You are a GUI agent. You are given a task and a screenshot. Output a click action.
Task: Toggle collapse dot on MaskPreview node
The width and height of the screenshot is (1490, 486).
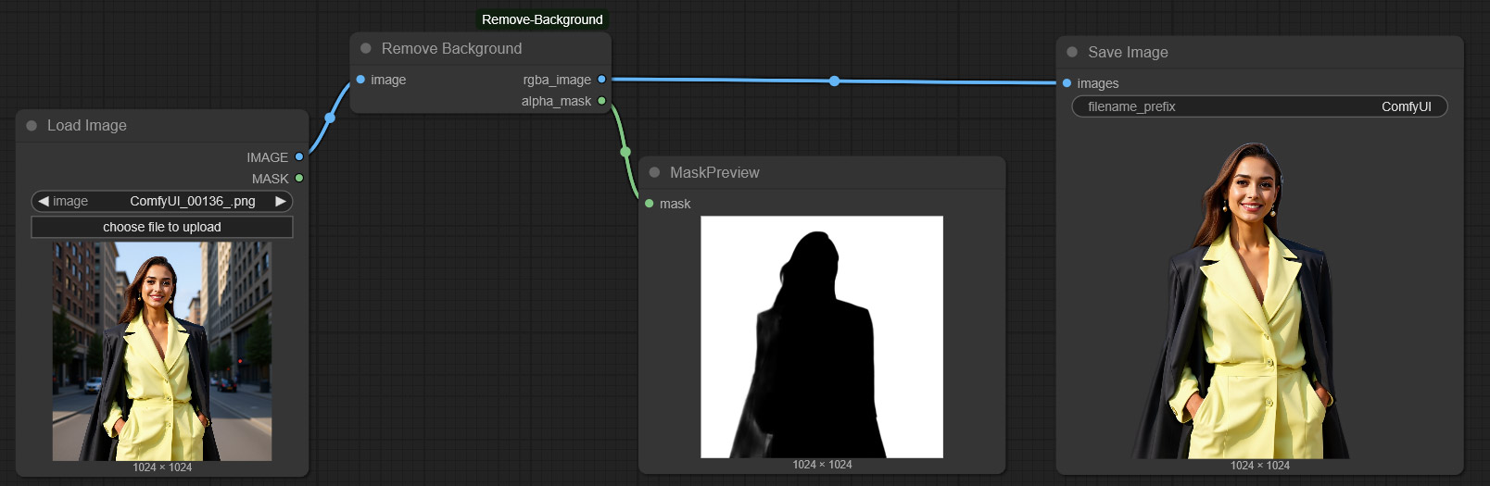click(x=654, y=172)
